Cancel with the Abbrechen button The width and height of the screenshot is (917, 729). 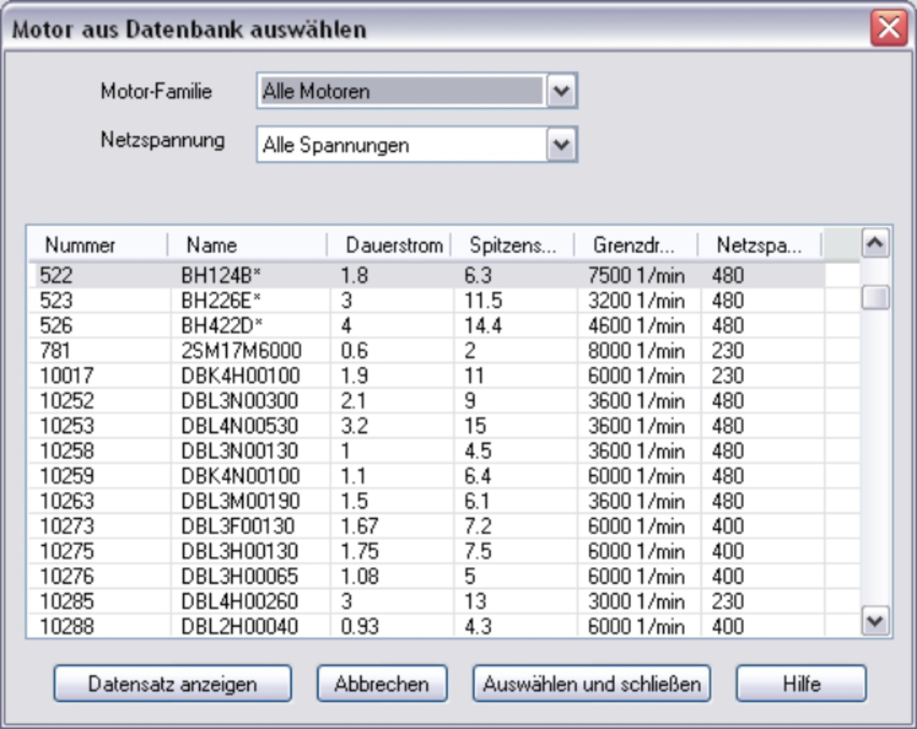click(x=382, y=684)
